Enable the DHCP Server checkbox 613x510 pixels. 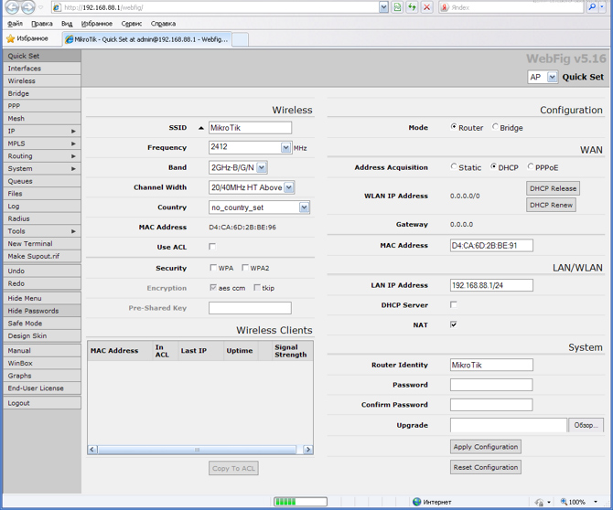click(x=454, y=305)
